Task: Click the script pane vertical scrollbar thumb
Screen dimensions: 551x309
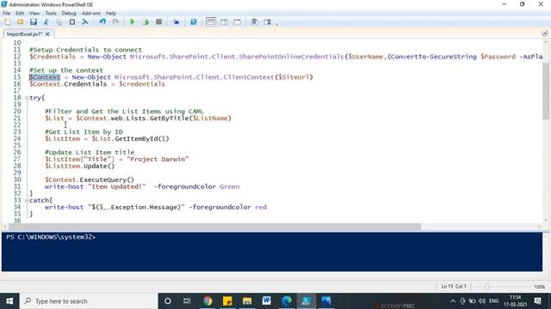Action: [x=546, y=91]
